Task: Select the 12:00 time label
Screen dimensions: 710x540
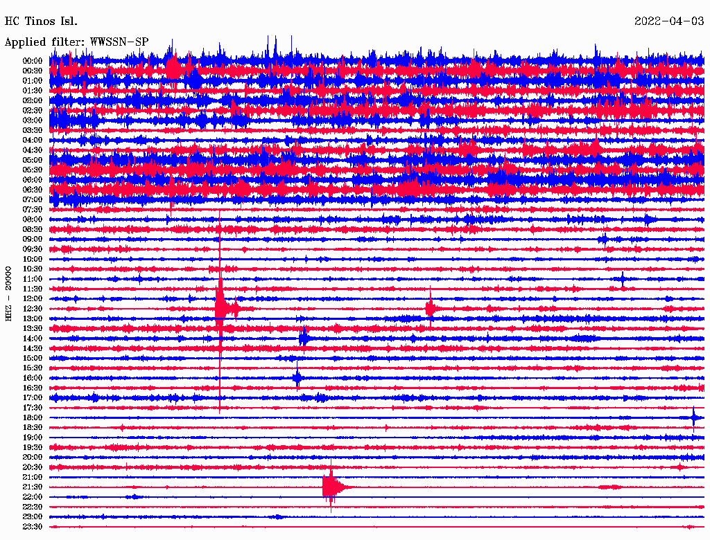Action: tap(33, 299)
